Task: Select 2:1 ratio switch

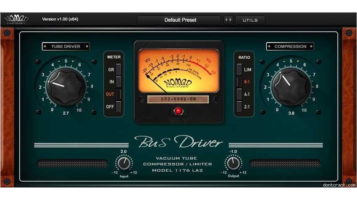Action: pyautogui.click(x=239, y=107)
